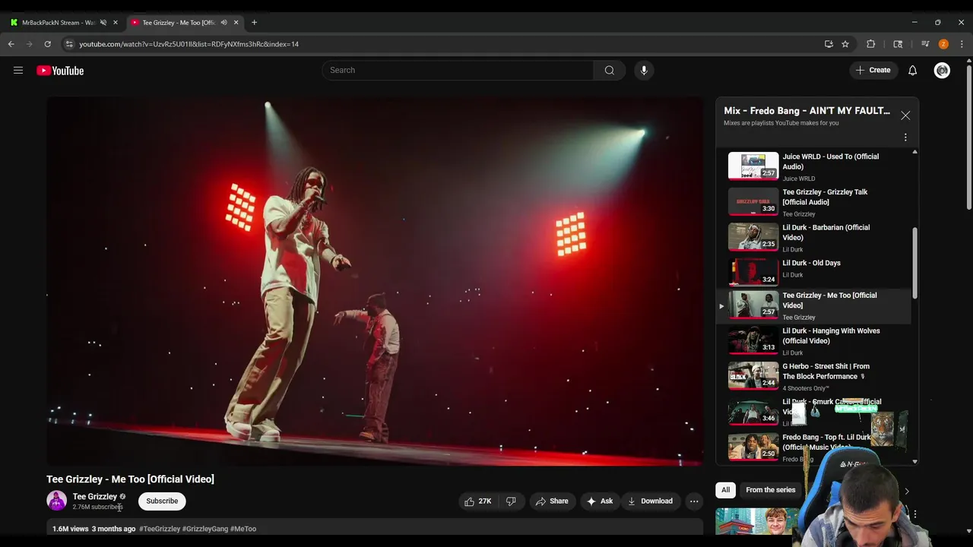973x547 pixels.
Task: Open Tee Grizzley channel avatar
Action: click(57, 501)
